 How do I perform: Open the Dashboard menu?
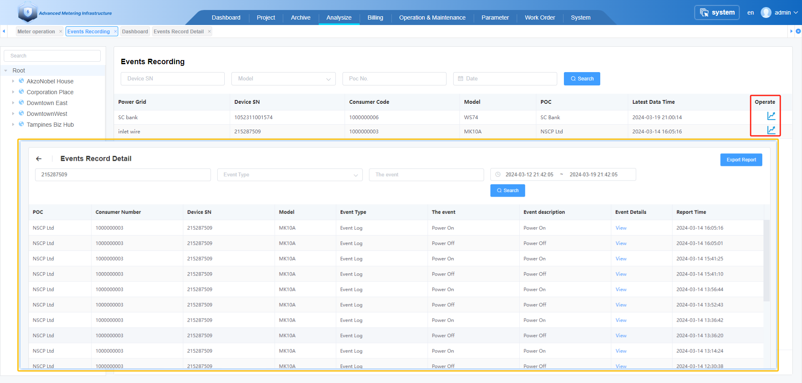tap(226, 18)
